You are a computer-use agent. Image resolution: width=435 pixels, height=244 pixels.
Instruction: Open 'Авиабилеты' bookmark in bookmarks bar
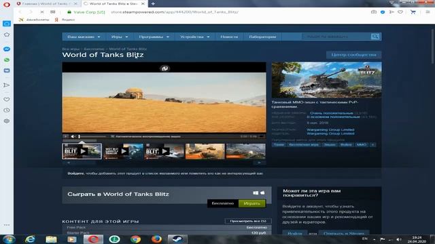[35, 20]
